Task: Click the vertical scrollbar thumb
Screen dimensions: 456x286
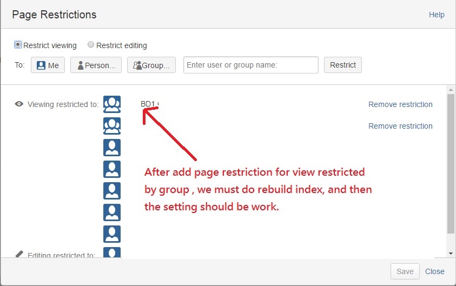Action: point(451,163)
